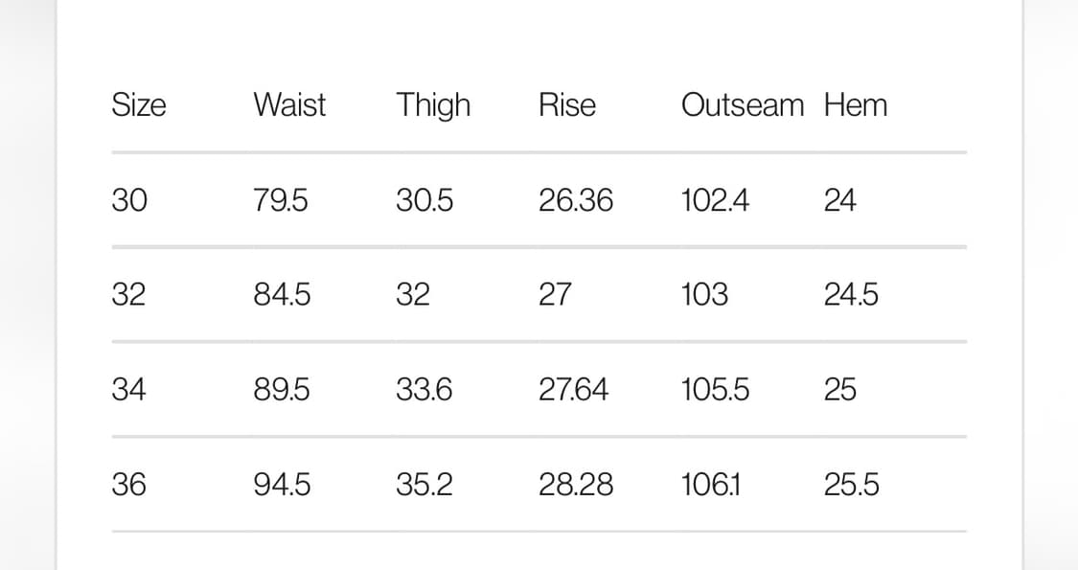Click outseam value 105.5

(x=715, y=389)
